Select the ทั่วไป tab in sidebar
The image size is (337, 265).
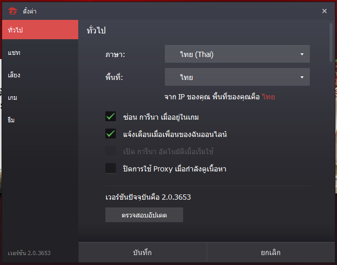[40, 30]
